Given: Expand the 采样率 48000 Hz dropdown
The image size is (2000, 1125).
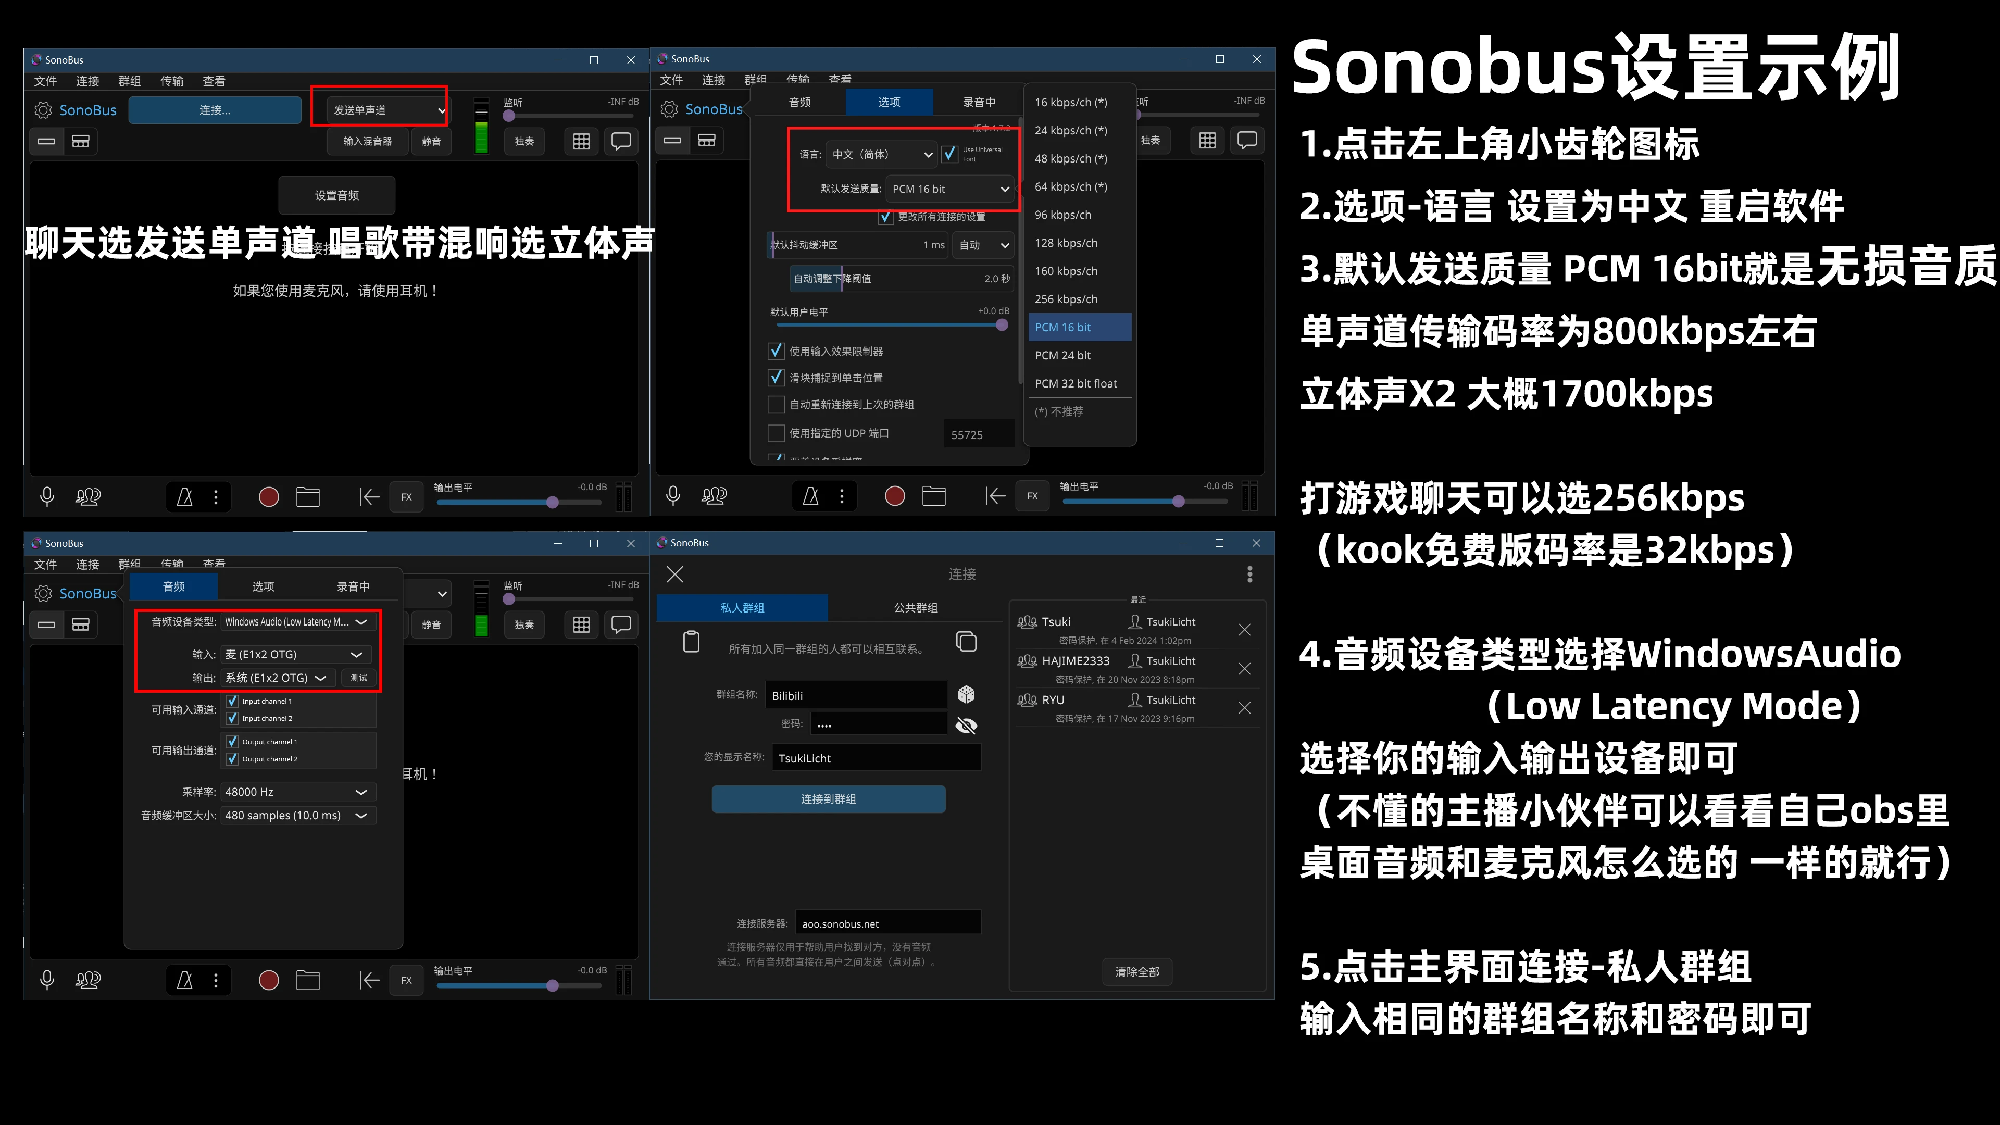Looking at the screenshot, I should pyautogui.click(x=298, y=792).
